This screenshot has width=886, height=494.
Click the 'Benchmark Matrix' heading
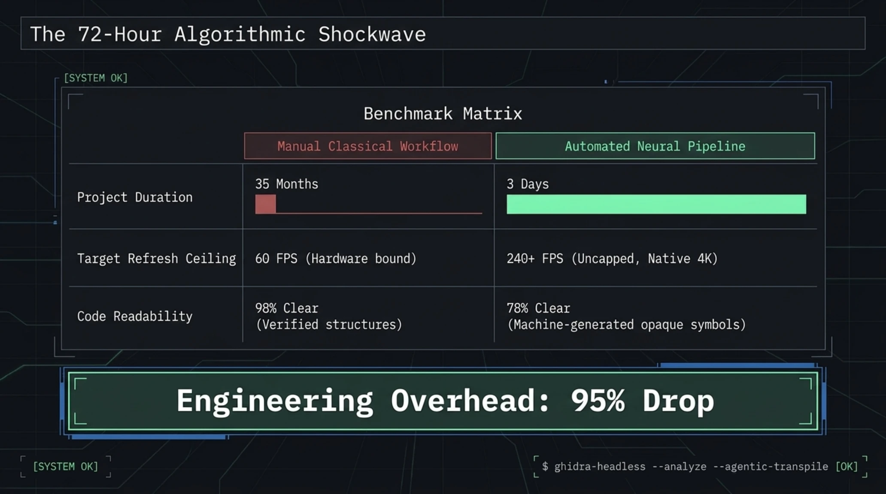click(x=443, y=114)
